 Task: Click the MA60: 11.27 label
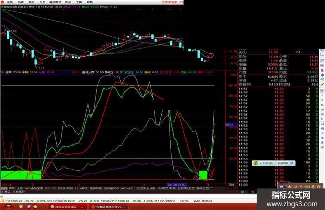click(108, 7)
